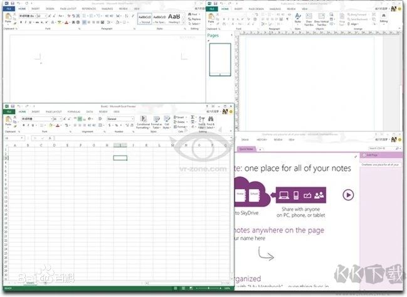Play the OneNote intro video
This screenshot has height=297, width=407.
tap(348, 195)
